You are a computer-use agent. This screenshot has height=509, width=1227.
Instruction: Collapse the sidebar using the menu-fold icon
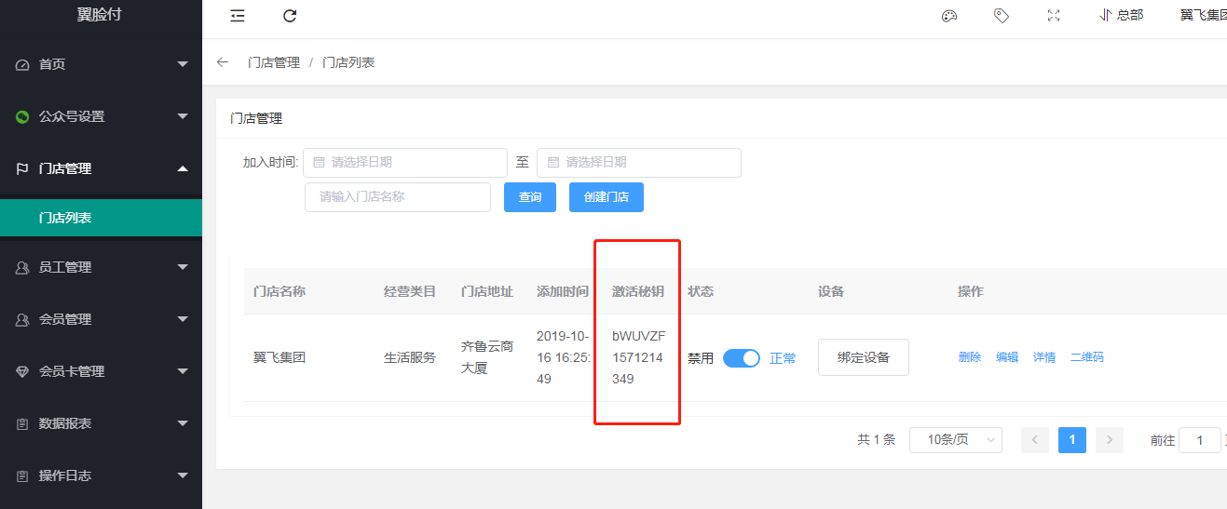238,15
